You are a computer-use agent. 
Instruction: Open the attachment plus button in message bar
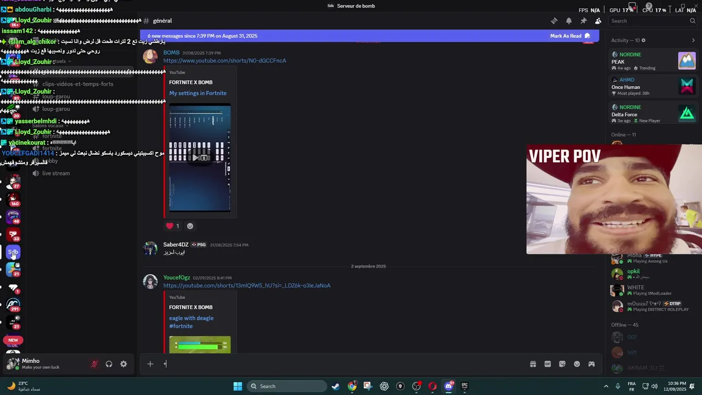(150, 364)
